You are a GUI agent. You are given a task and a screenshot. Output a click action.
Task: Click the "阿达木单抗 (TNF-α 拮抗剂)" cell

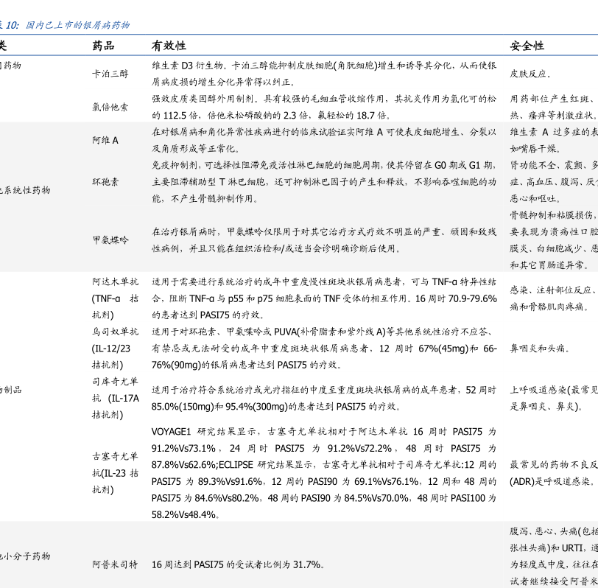115,298
